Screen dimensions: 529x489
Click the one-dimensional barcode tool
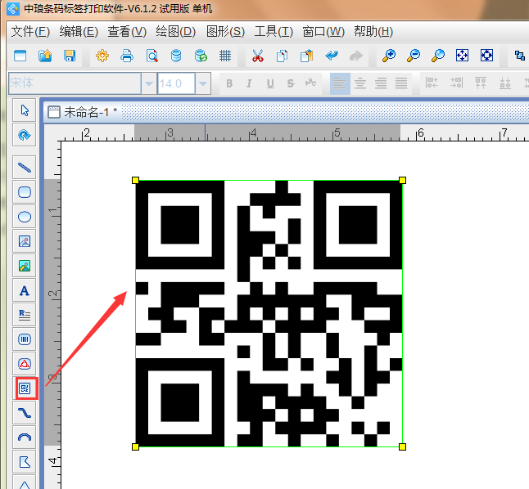pos(25,339)
